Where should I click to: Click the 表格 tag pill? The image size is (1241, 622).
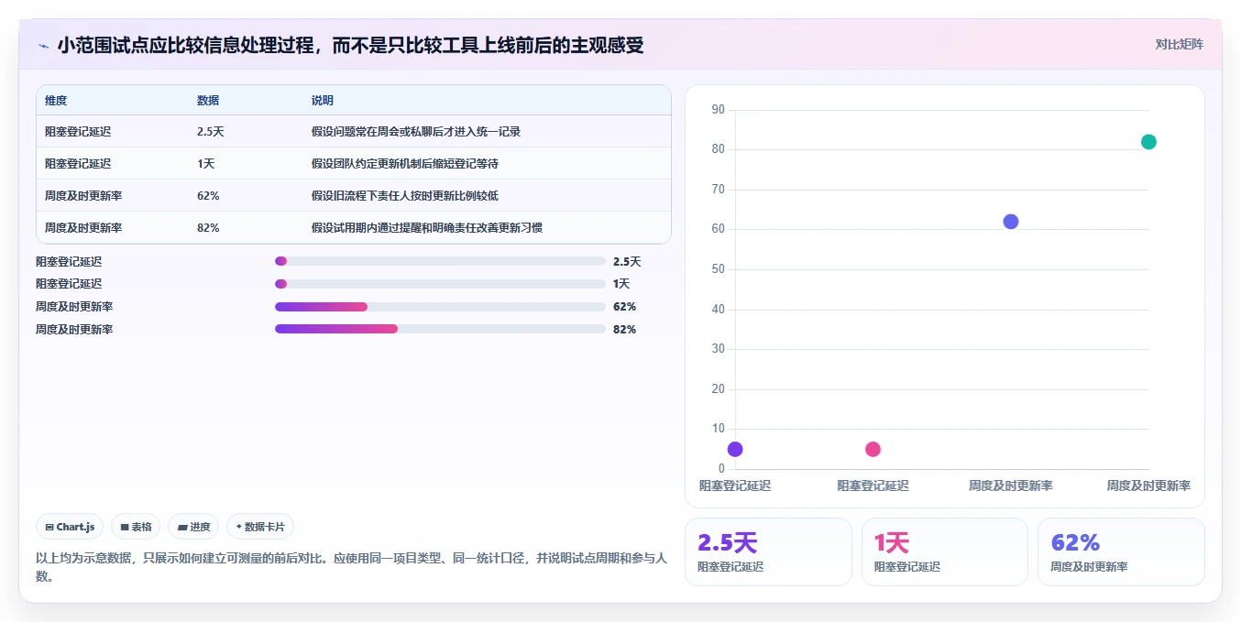(x=136, y=527)
